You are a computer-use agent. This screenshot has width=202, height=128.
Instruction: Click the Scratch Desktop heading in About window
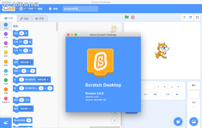tap(103, 85)
